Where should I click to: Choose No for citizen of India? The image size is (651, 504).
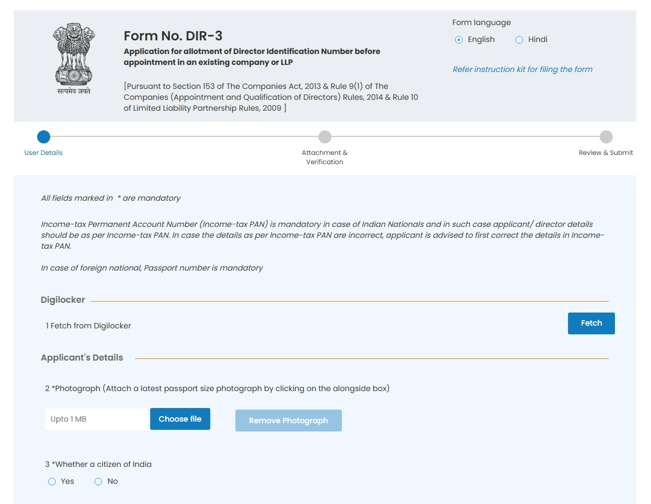coord(98,482)
